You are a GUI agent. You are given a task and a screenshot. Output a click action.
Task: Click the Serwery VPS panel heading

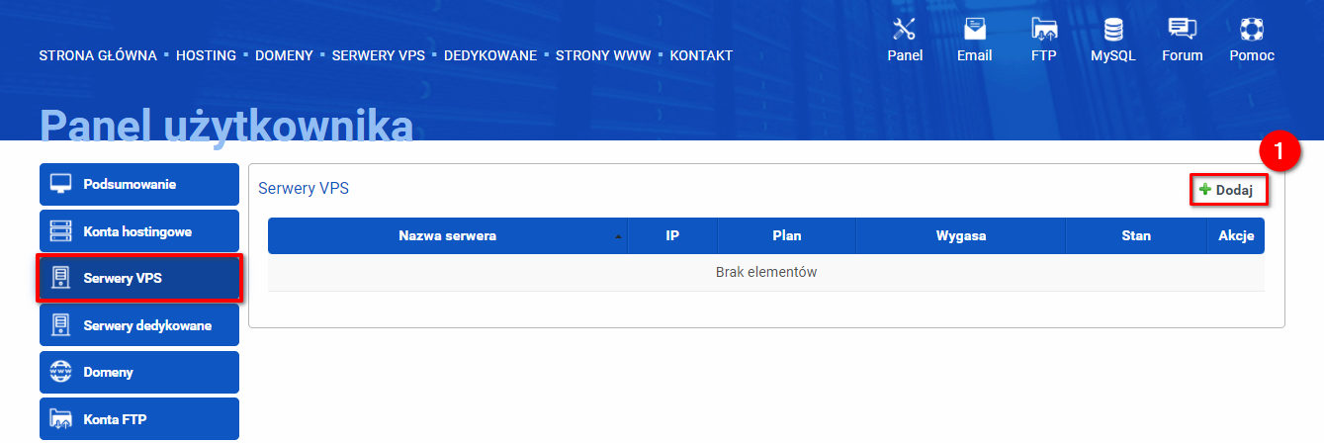point(304,188)
